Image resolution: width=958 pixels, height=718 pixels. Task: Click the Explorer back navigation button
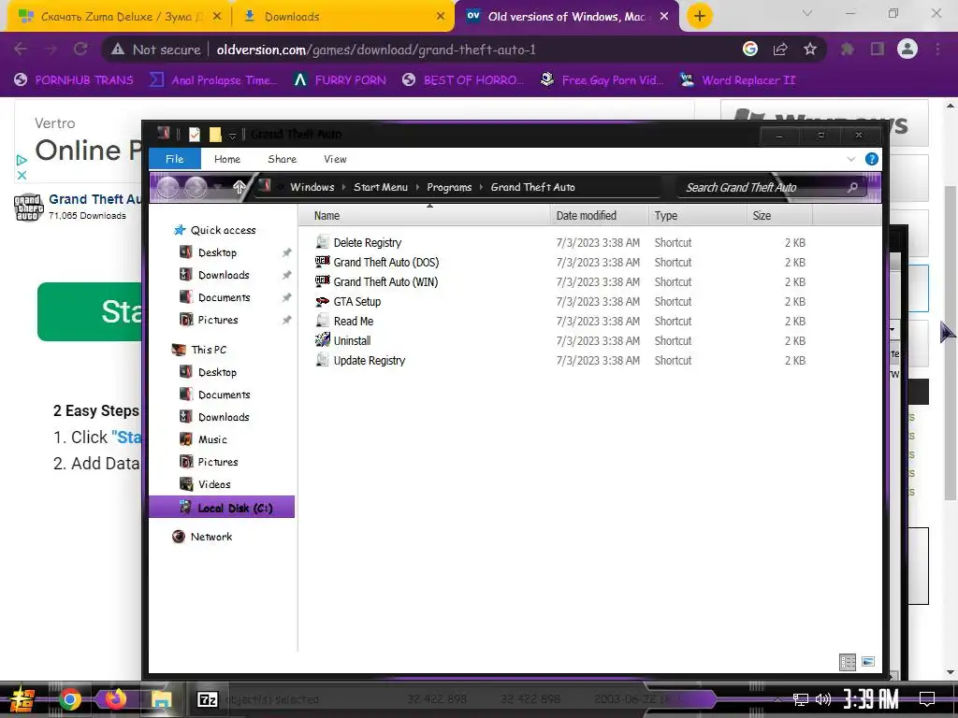168,187
